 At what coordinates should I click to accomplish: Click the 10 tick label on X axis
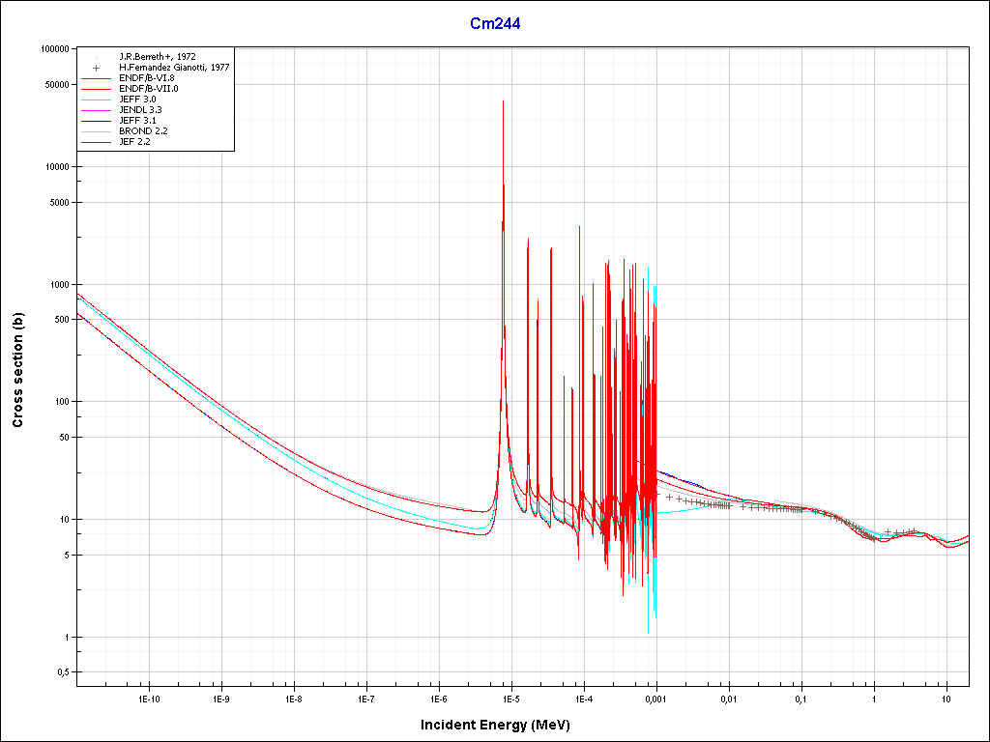coord(946,699)
